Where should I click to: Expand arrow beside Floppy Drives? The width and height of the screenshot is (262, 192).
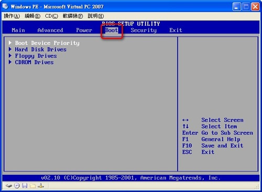coord(10,55)
